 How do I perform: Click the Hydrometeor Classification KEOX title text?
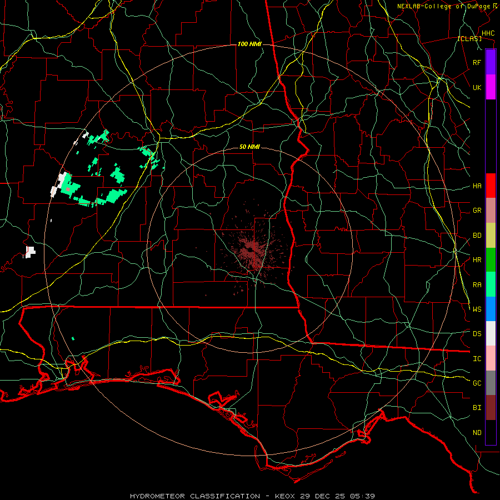click(x=252, y=496)
